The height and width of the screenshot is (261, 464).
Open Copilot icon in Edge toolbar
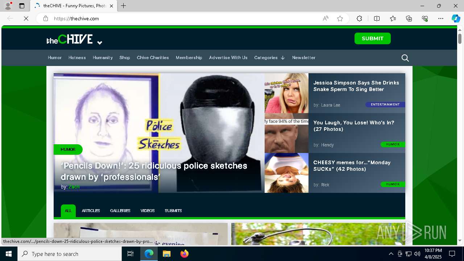[456, 18]
